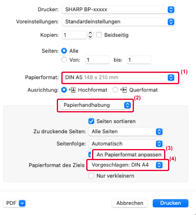Enable the Beidseitig checkbox

tap(99, 35)
